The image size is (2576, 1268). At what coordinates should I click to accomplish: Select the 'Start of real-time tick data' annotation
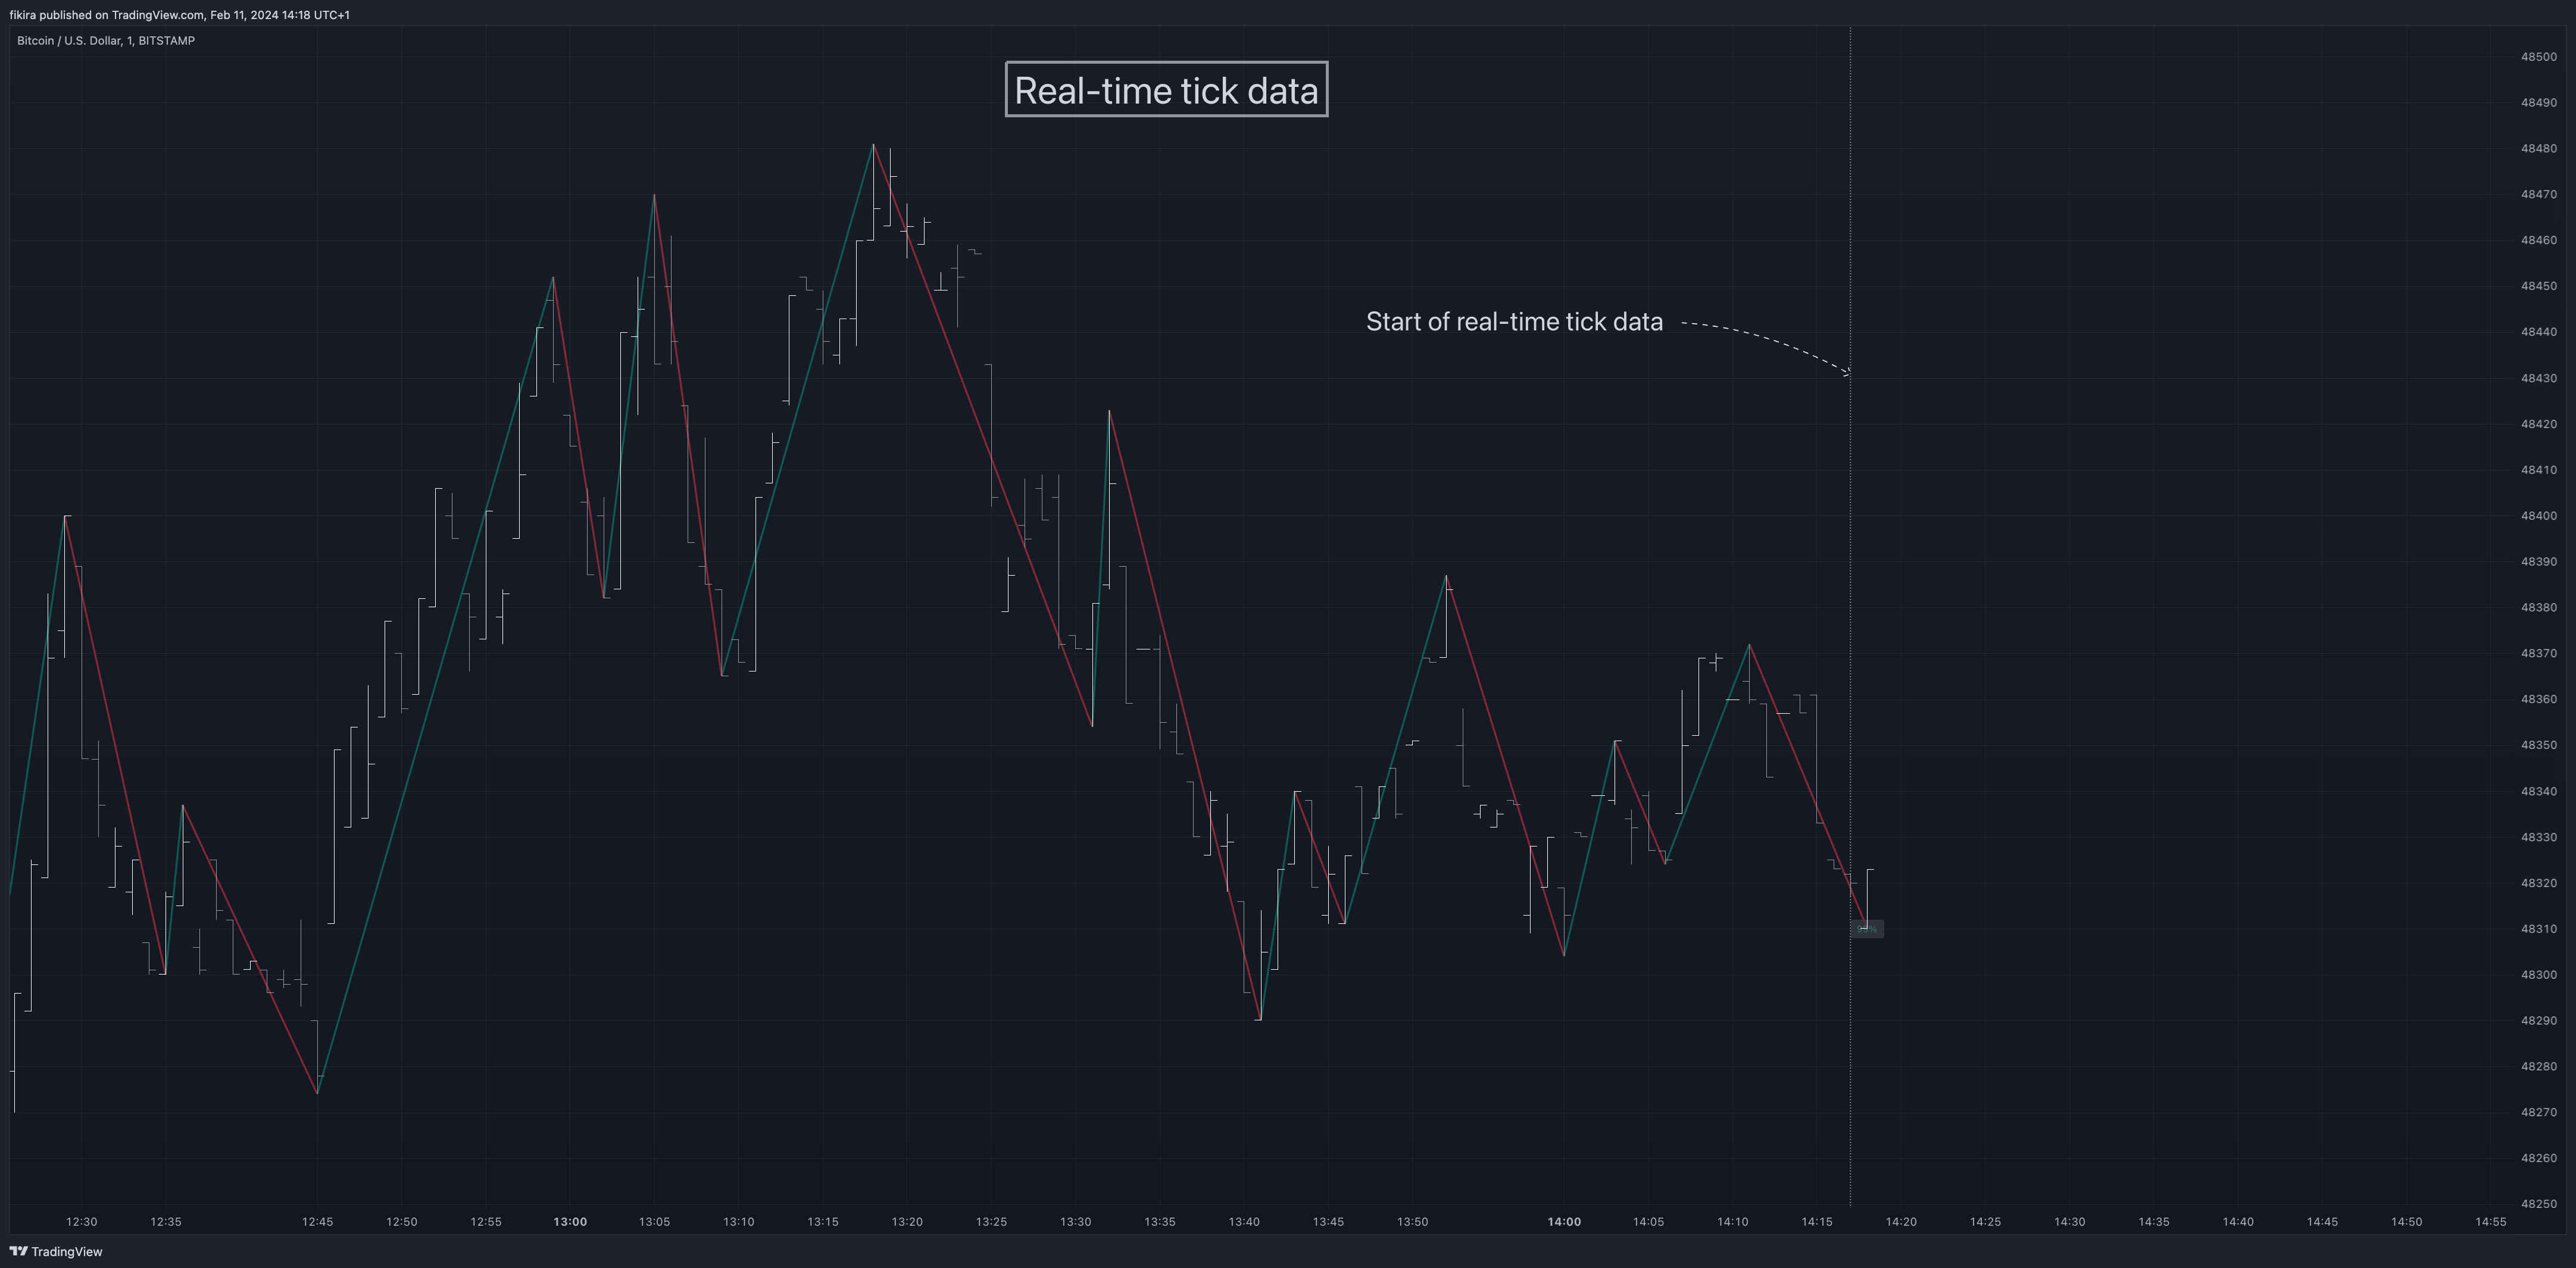point(1514,321)
